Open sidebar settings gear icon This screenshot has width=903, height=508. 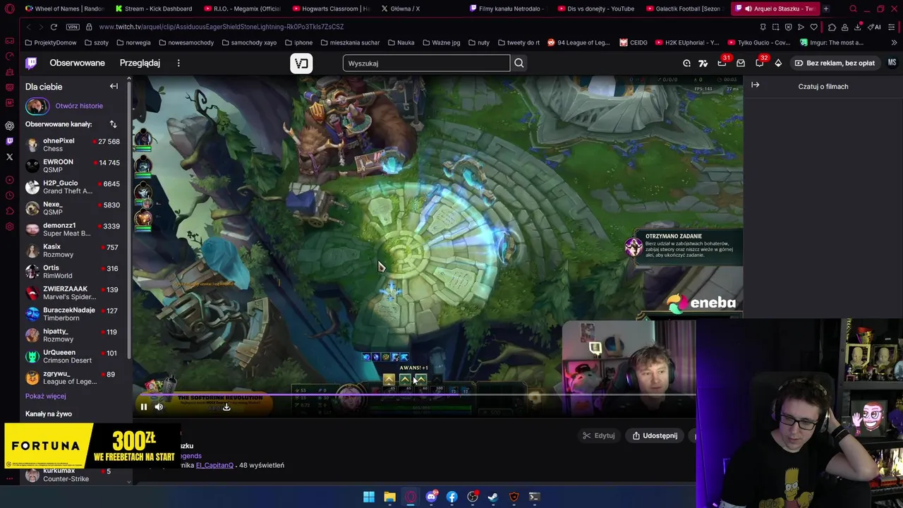(x=9, y=226)
